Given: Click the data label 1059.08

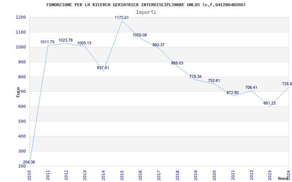Looking at the screenshot, I should 140,35.
